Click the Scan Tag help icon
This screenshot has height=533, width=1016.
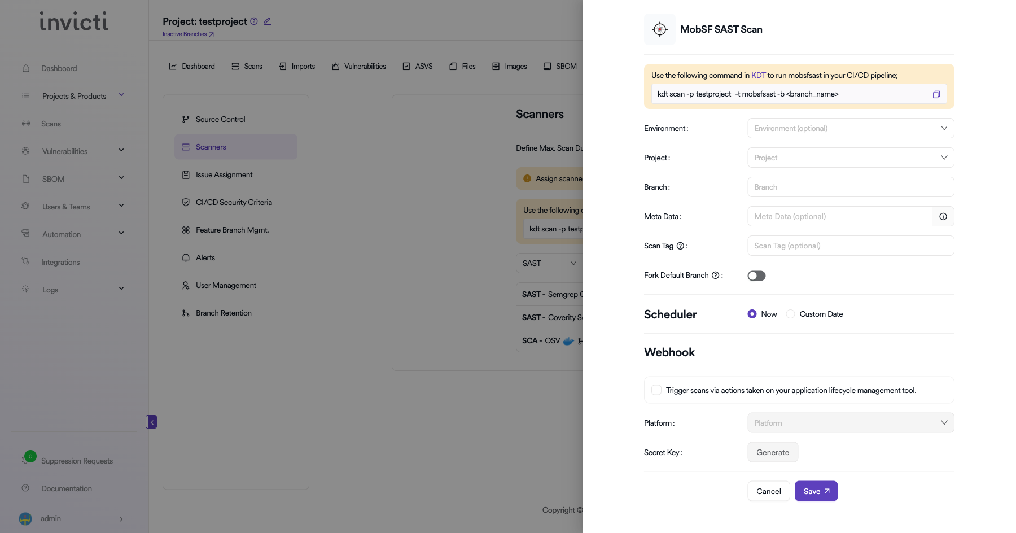click(x=680, y=246)
